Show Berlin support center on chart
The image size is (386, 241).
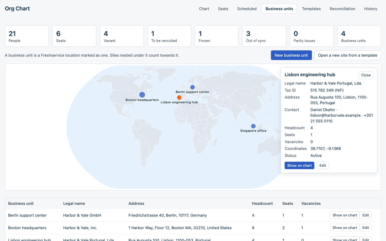(345, 215)
